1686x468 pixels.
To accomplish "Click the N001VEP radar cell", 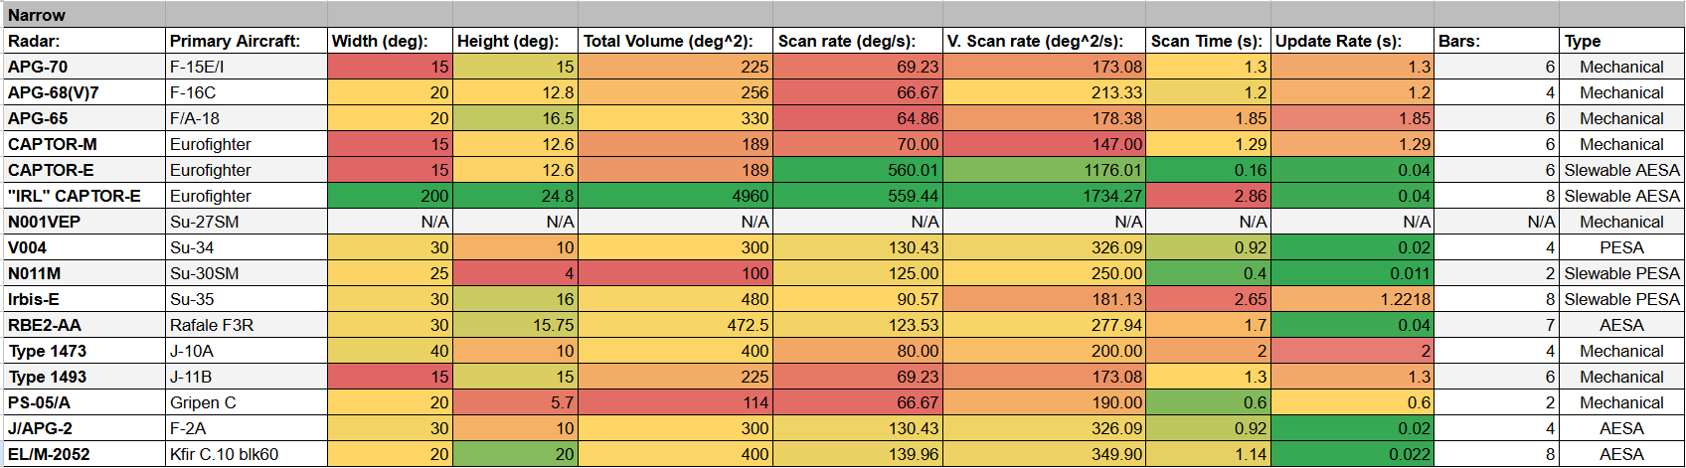I will (45, 222).
